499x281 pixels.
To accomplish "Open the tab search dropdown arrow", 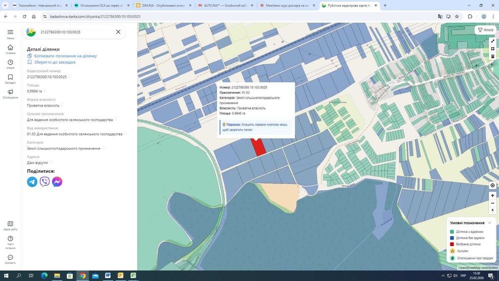I will (x=5, y=5).
